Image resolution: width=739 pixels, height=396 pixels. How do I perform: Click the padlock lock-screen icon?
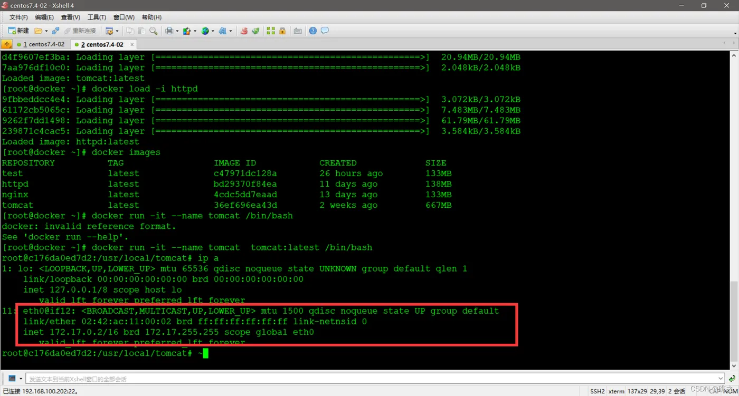pos(282,31)
